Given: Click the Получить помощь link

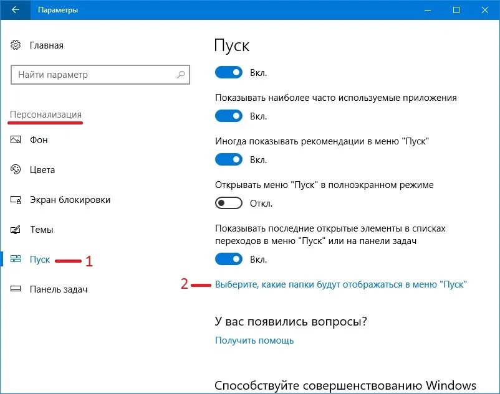Looking at the screenshot, I should click(254, 340).
